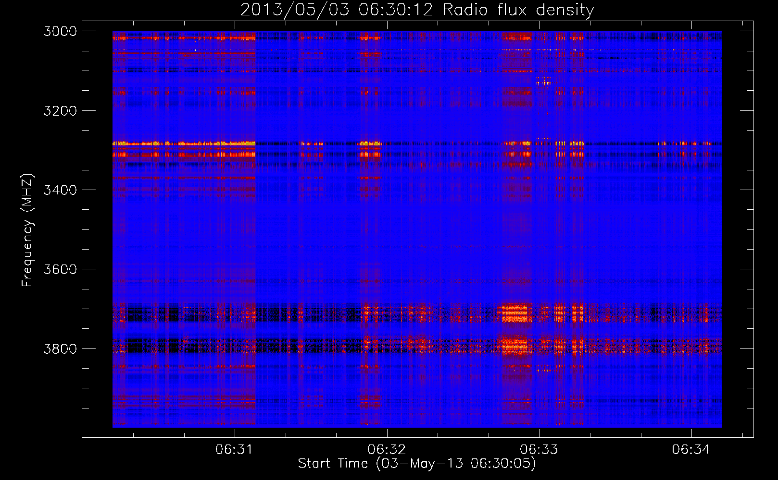The height and width of the screenshot is (480, 778).
Task: Click the 06:31 time tick label
Action: pos(234,450)
